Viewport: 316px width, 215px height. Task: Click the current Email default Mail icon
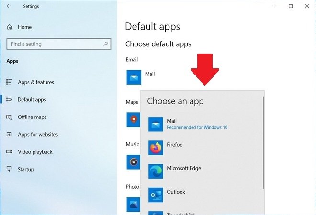click(134, 77)
